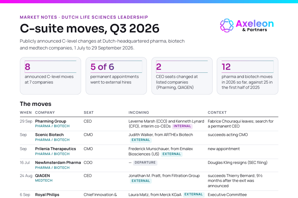Click 'Executive Committee' context text

[227, 195]
